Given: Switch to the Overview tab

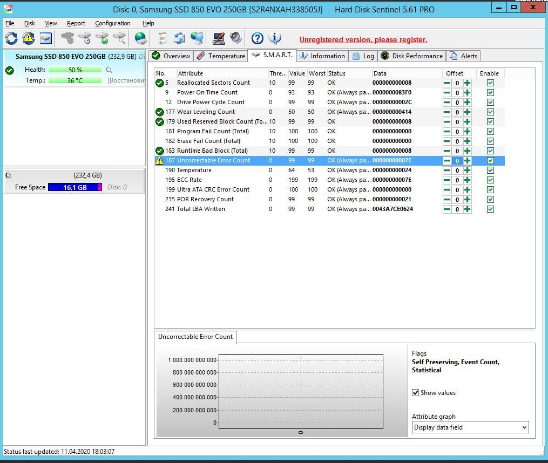Looking at the screenshot, I should (171, 56).
